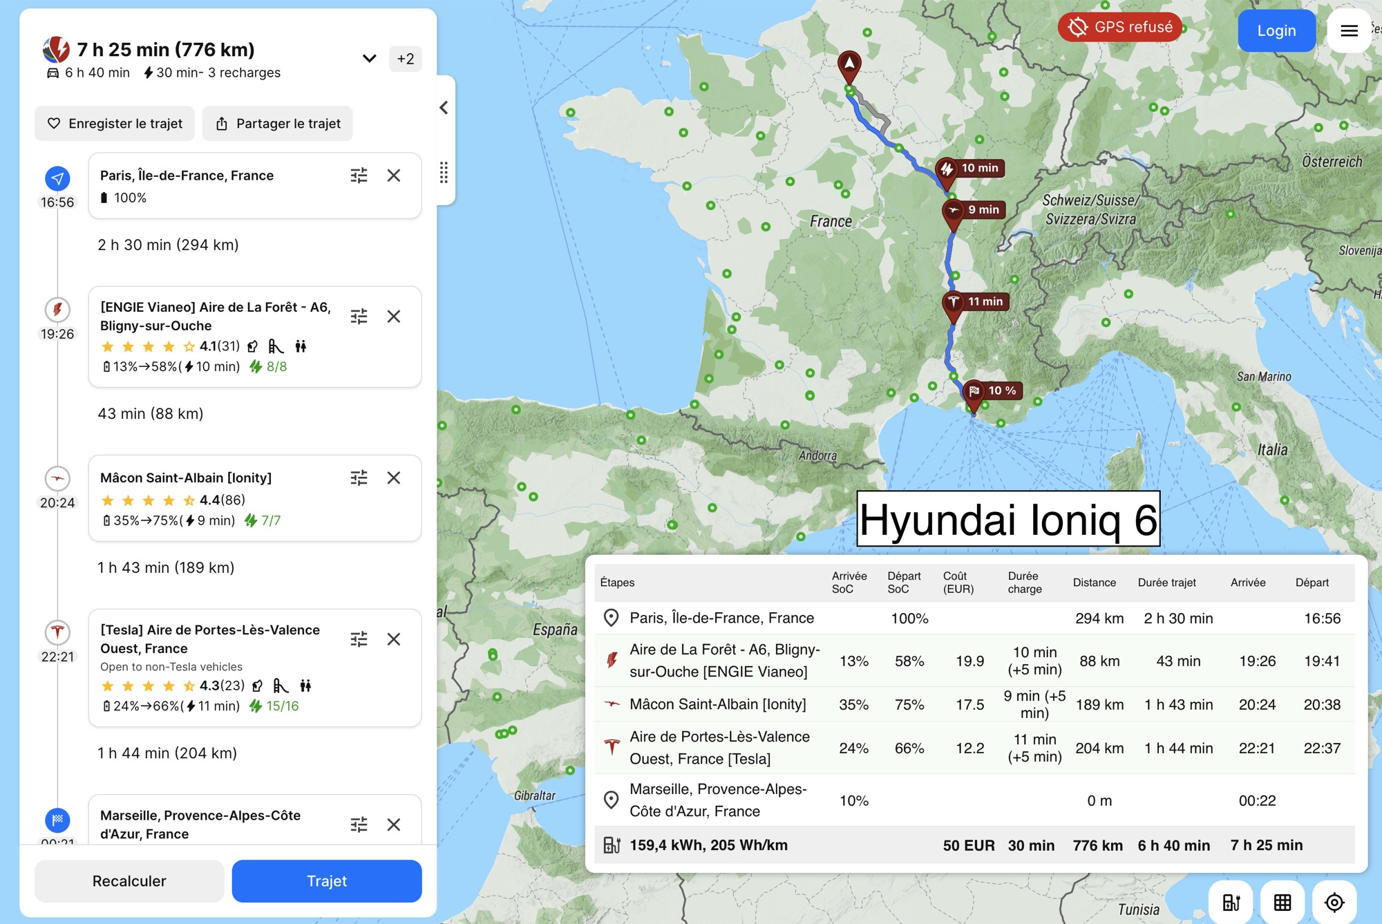The width and height of the screenshot is (1382, 924).
Task: Click the Tesla icon in timeline
Action: click(x=57, y=632)
